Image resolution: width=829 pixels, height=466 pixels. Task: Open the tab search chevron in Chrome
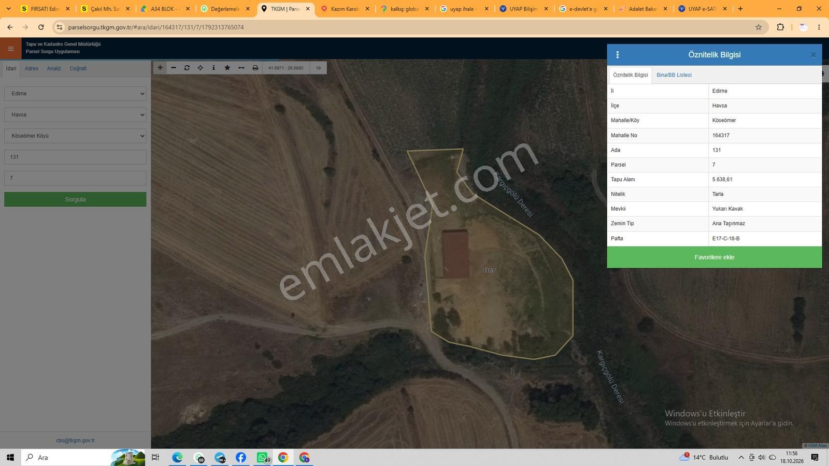(8, 9)
